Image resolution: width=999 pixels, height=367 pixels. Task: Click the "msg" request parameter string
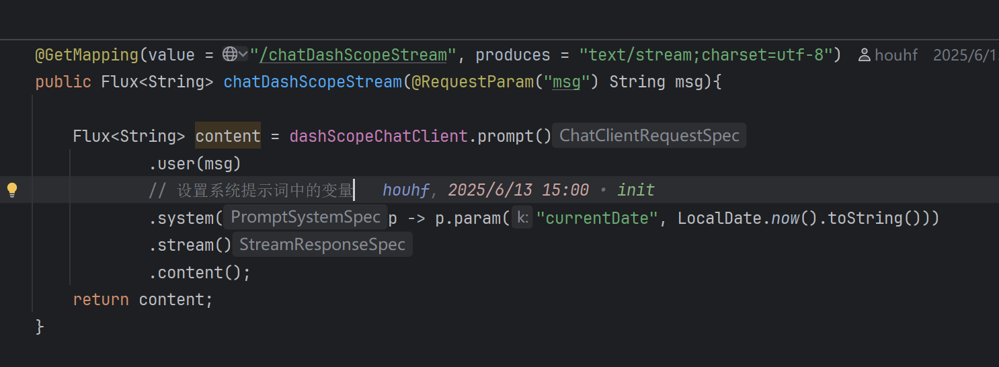coord(565,82)
